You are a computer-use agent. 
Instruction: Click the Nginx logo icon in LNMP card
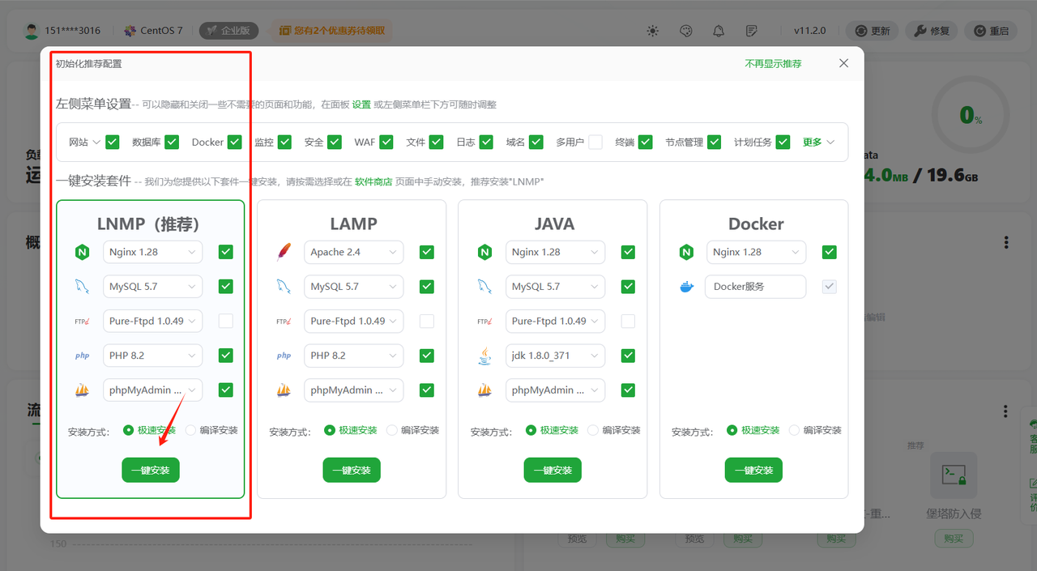[x=82, y=252]
